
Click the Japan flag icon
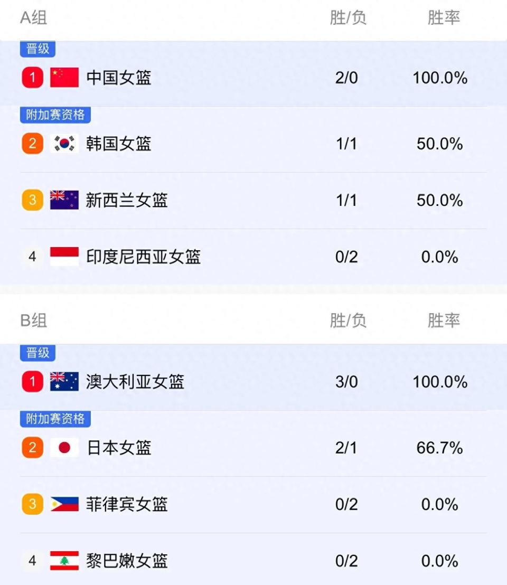(64, 447)
